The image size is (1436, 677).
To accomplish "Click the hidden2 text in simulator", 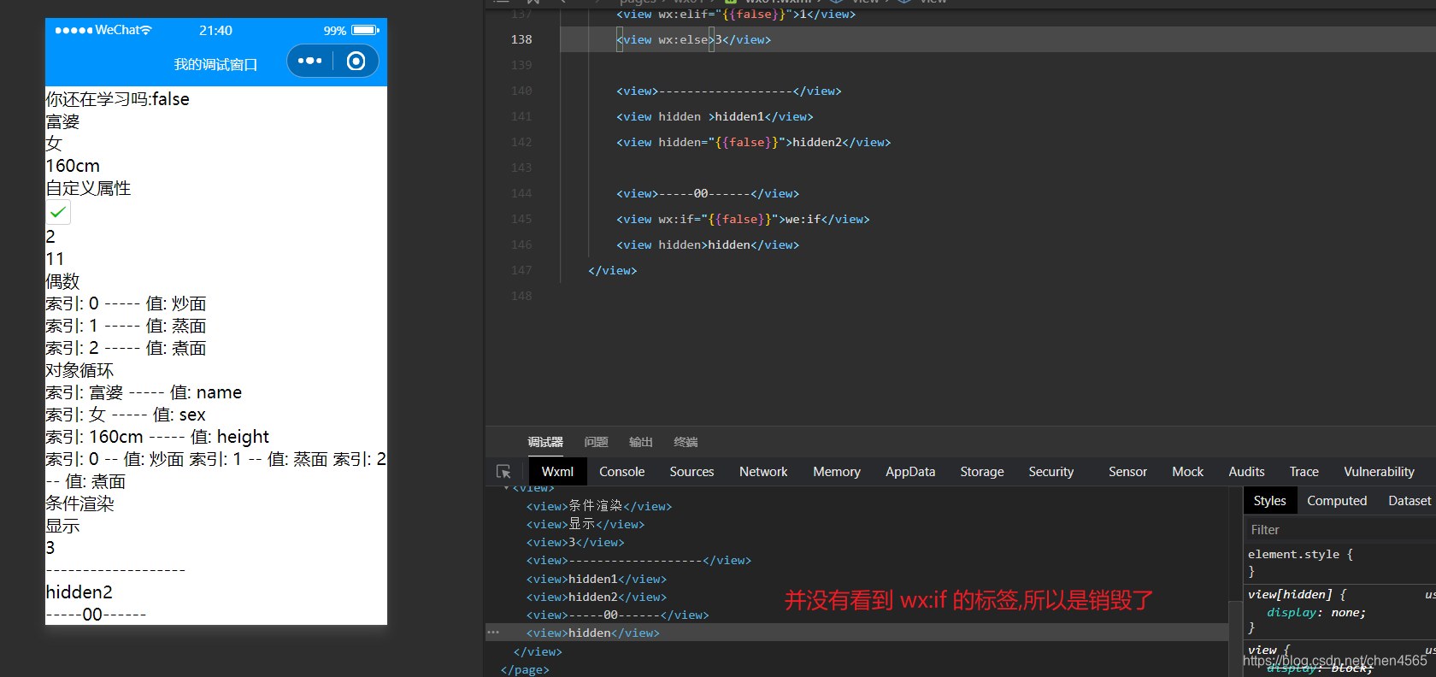I will [x=79, y=592].
